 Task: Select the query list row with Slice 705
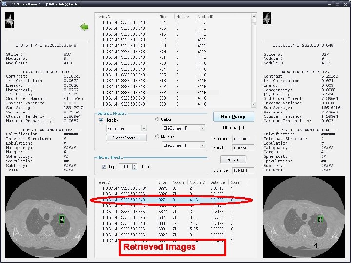(156, 28)
